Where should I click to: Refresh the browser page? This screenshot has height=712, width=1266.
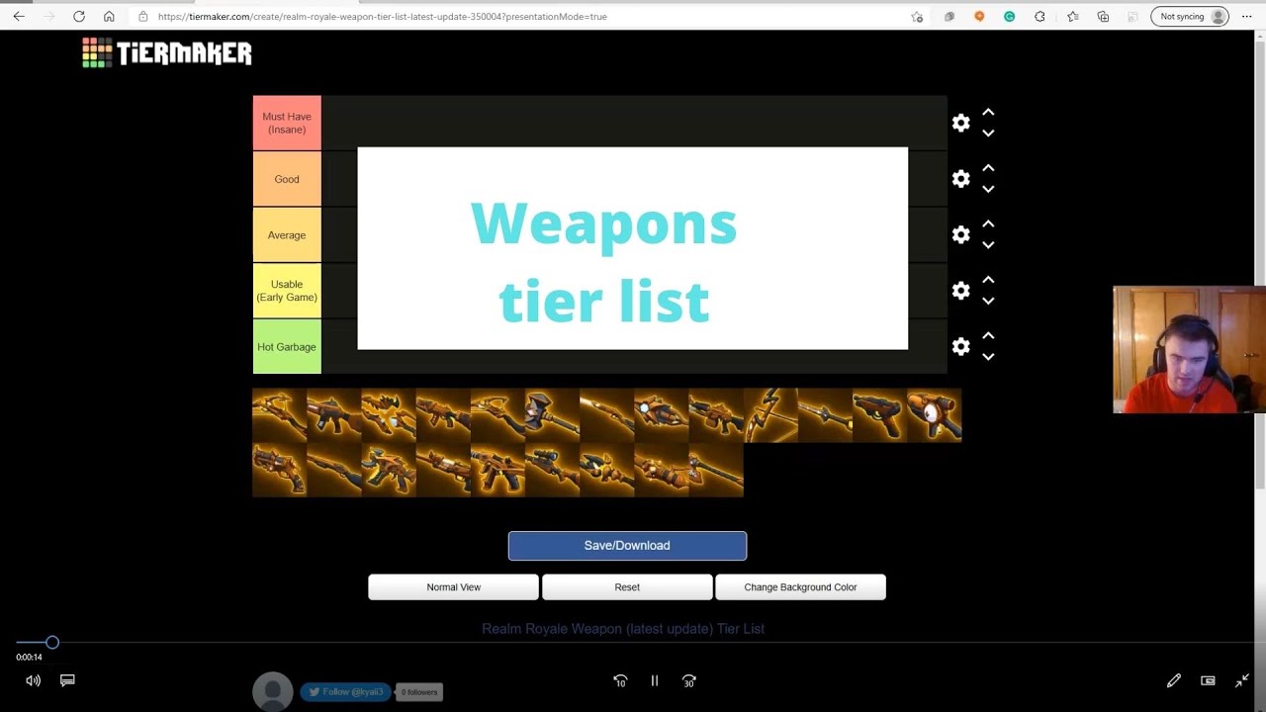(x=79, y=16)
